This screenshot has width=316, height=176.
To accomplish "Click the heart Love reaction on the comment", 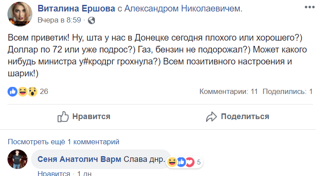I will (x=190, y=162).
